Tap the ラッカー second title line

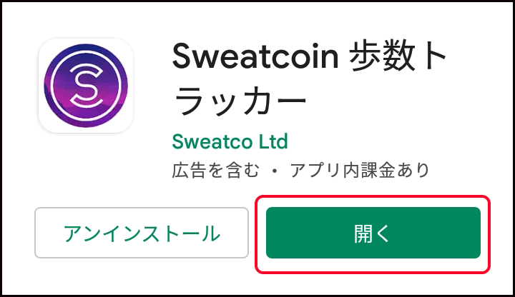click(x=240, y=102)
